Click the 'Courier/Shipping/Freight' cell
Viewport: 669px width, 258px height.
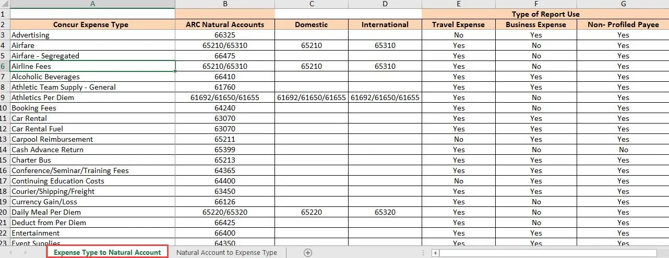(92, 191)
